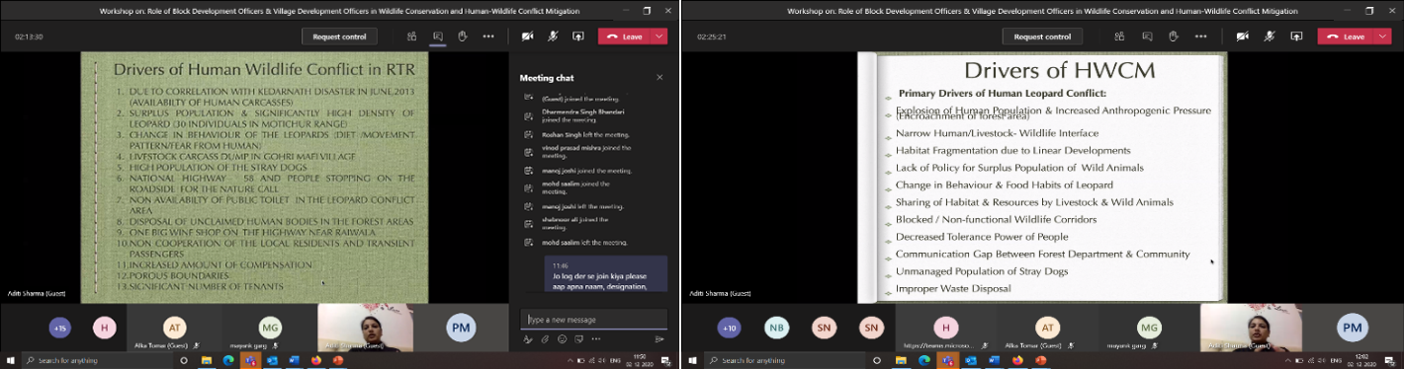Show participants in right Teams window
This screenshot has height=369, width=1404.
click(x=1119, y=37)
